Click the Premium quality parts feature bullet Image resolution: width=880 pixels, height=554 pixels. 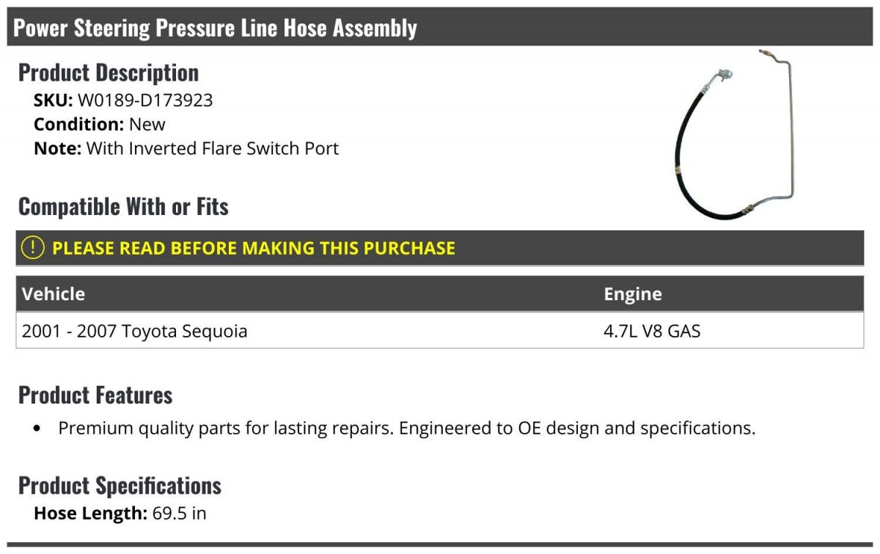407,428
